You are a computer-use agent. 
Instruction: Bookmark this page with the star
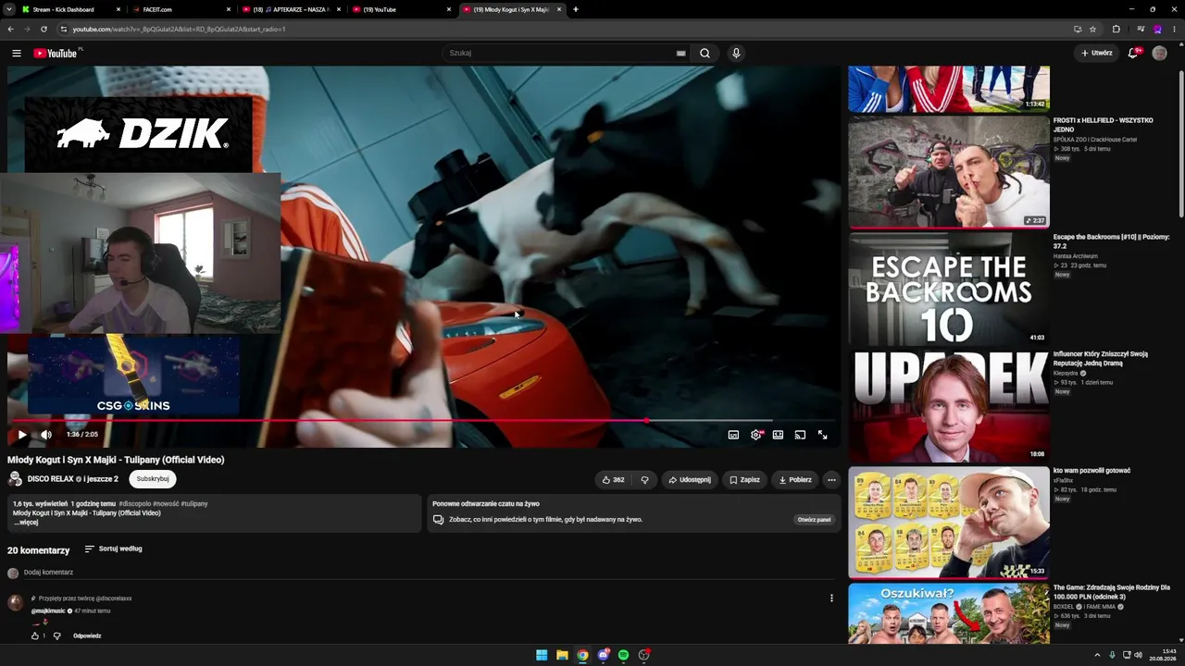(1092, 29)
